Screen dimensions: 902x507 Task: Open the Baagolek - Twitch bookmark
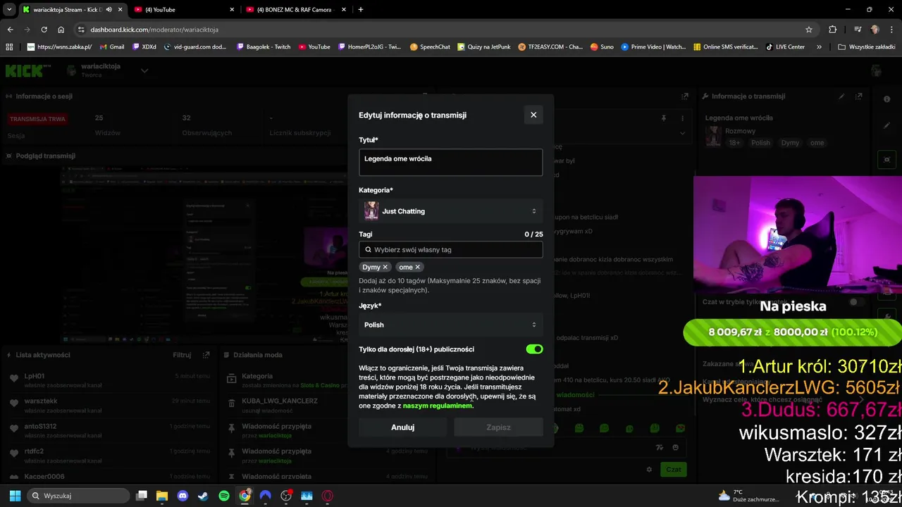click(264, 46)
